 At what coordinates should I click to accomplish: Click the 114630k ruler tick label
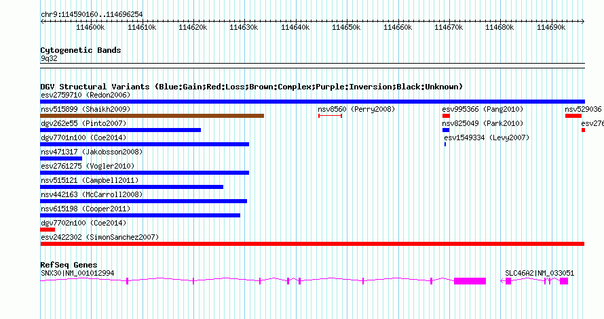[244, 27]
